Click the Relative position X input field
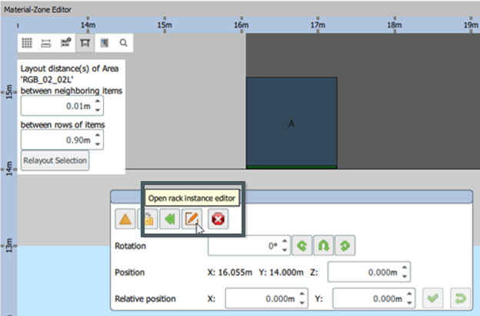 point(260,298)
